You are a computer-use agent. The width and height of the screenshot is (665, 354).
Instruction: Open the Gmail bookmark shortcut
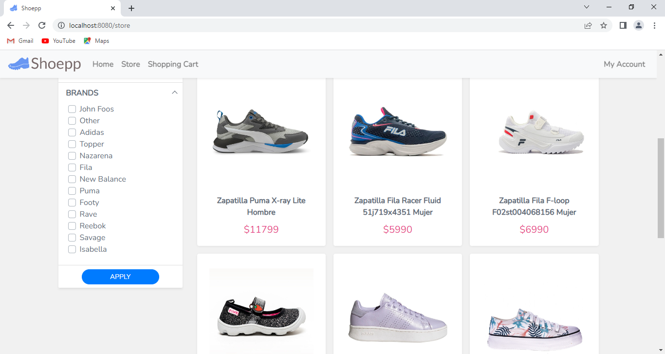pos(19,41)
